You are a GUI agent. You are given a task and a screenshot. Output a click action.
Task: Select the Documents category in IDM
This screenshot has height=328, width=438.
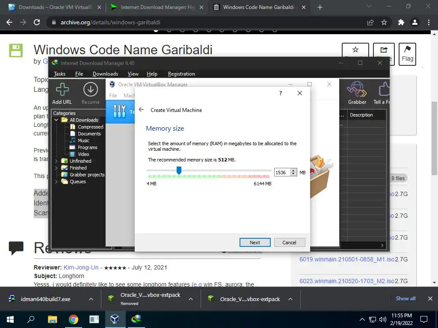coord(89,134)
